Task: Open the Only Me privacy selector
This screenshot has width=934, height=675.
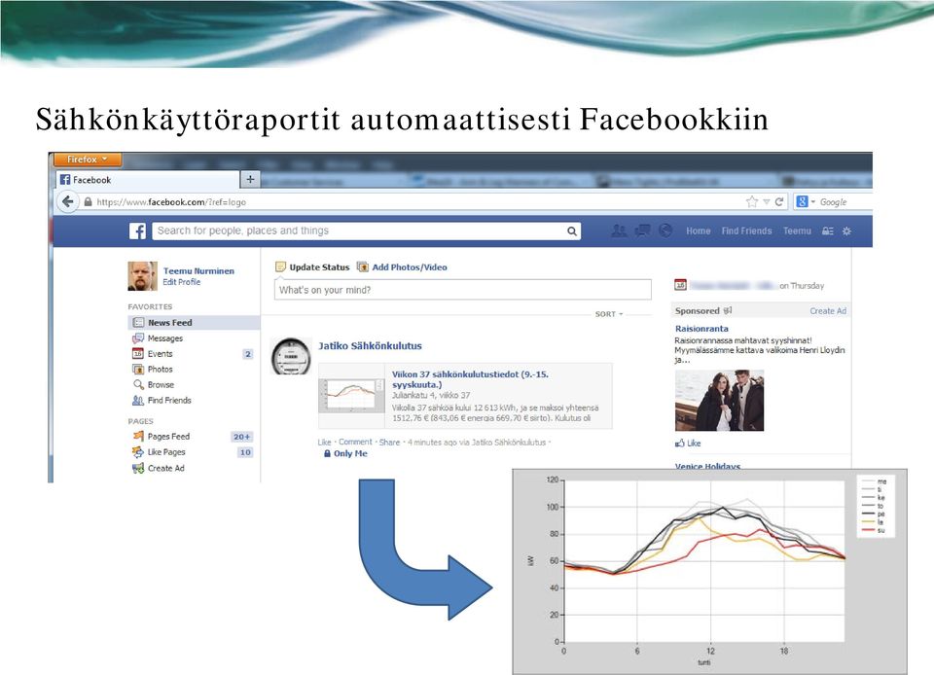Action: [345, 453]
